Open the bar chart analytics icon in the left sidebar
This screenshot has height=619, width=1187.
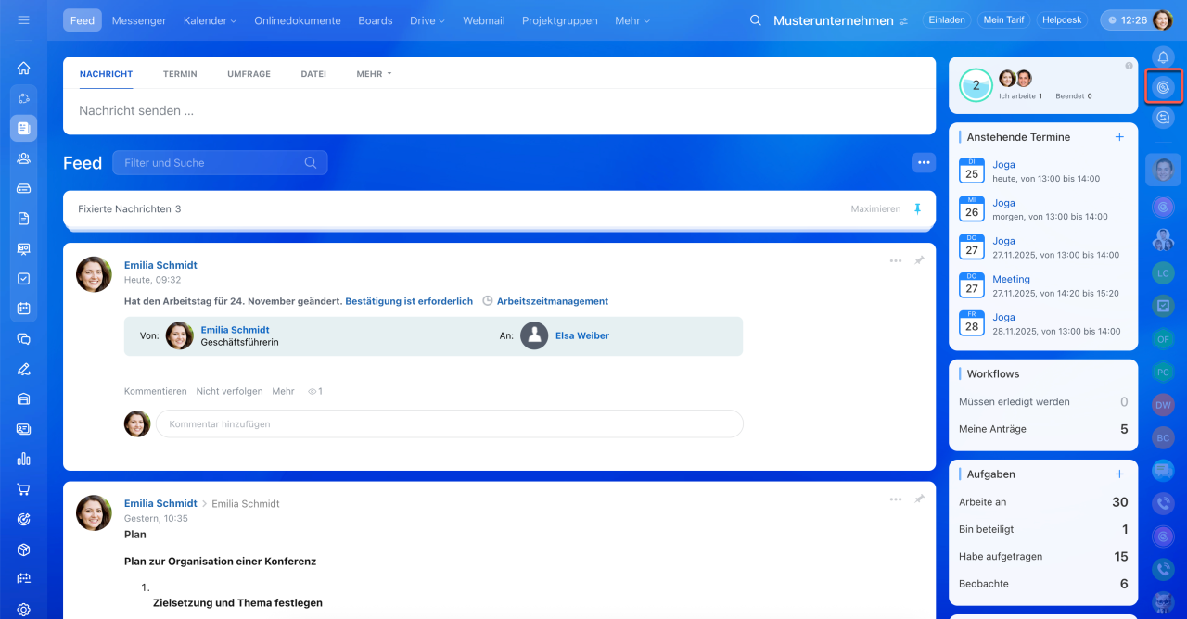click(x=23, y=459)
